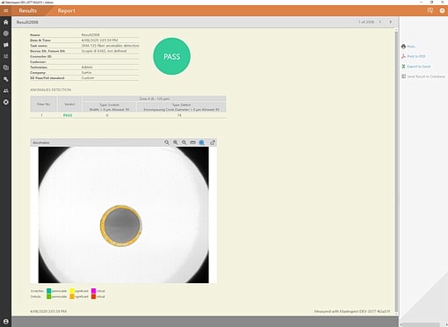Go to Home in sidebar
This screenshot has height=327, width=448.
pos(5,22)
